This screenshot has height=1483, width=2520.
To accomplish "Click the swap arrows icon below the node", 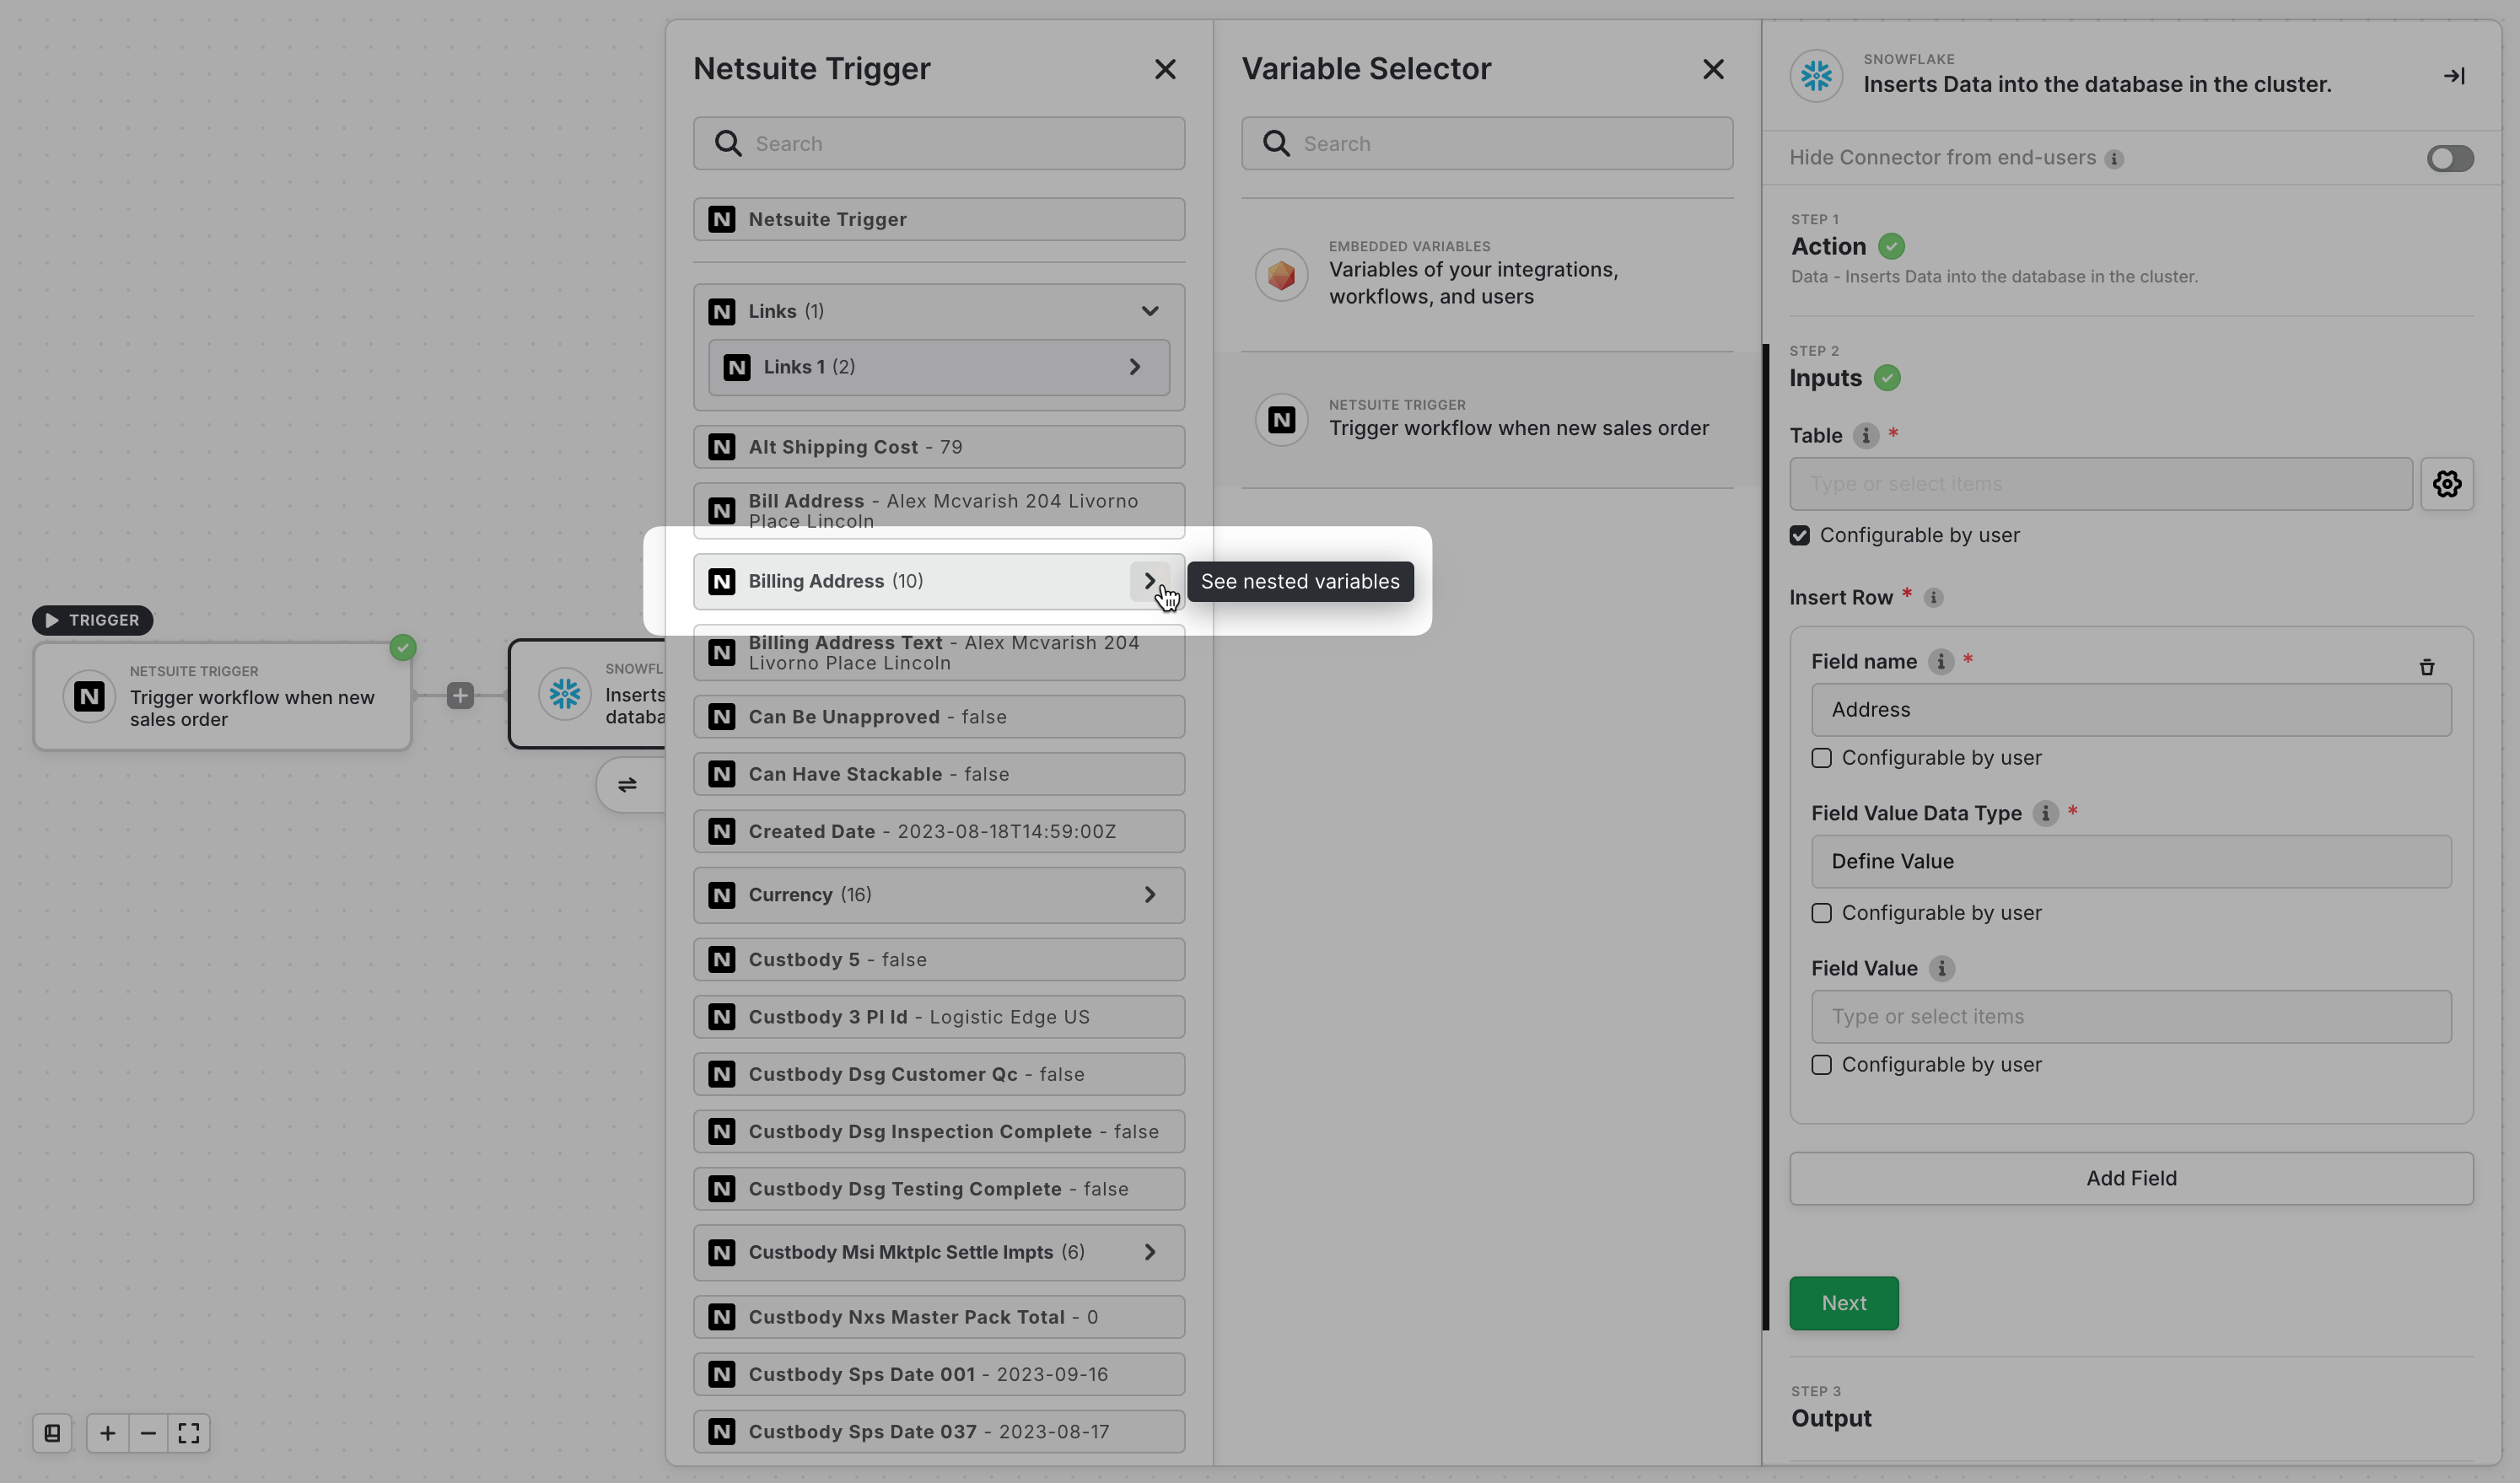I will (x=628, y=785).
